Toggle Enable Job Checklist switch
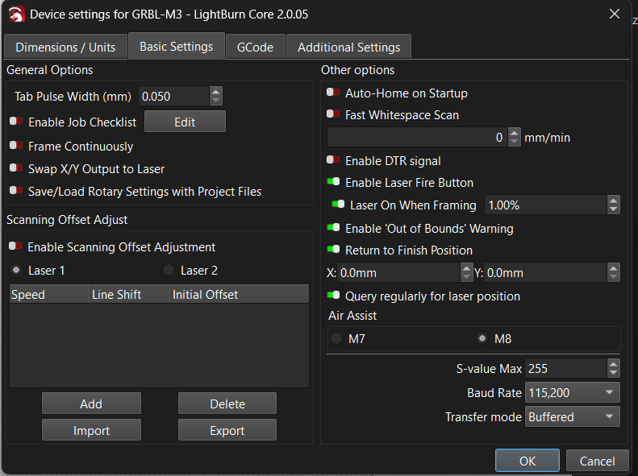Image resolution: width=638 pixels, height=476 pixels. click(16, 122)
